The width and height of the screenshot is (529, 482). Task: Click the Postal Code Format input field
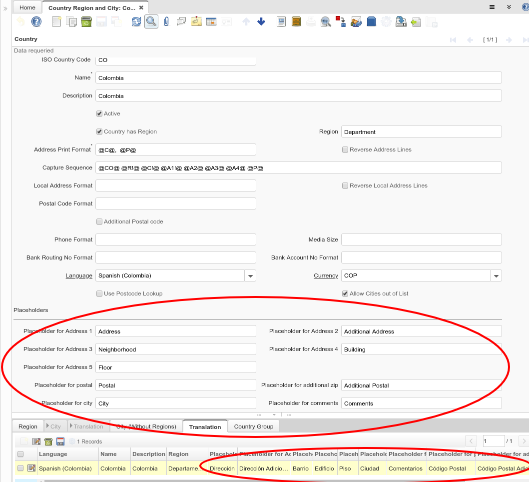point(175,203)
